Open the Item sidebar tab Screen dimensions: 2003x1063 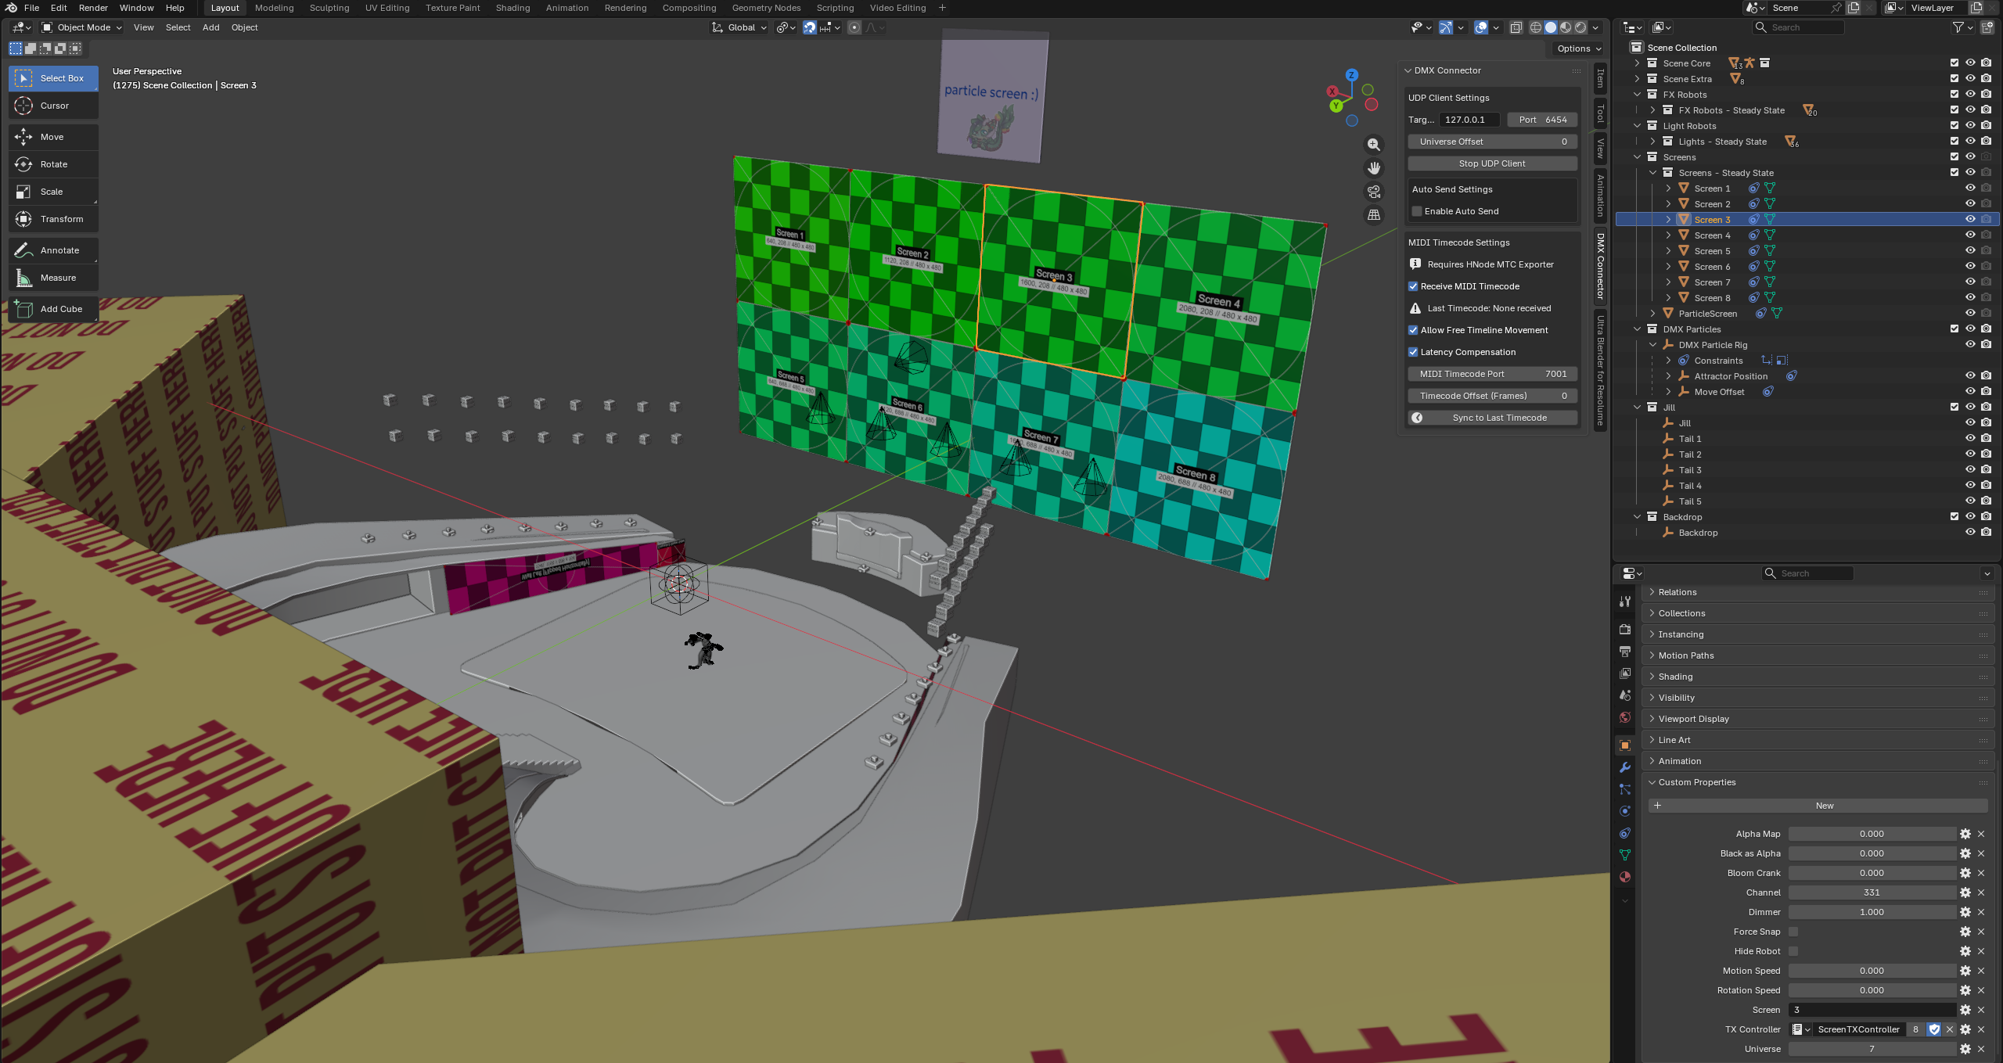(1600, 78)
